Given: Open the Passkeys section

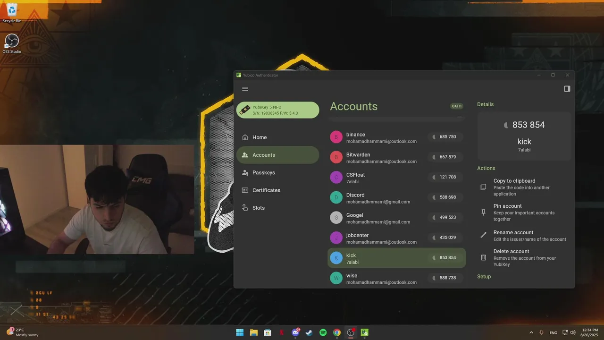Looking at the screenshot, I should pos(278,173).
